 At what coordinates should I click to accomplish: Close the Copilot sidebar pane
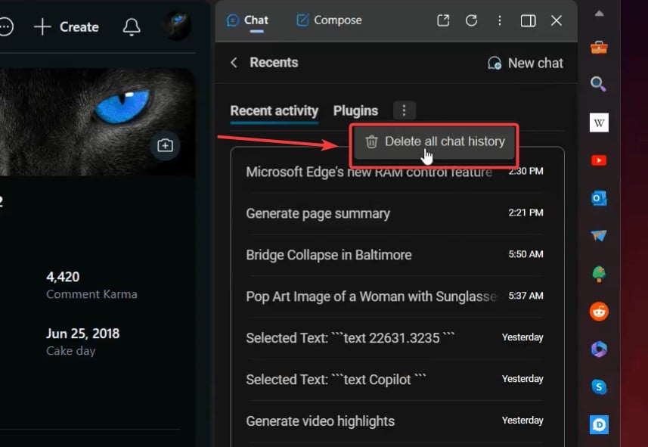(x=557, y=20)
